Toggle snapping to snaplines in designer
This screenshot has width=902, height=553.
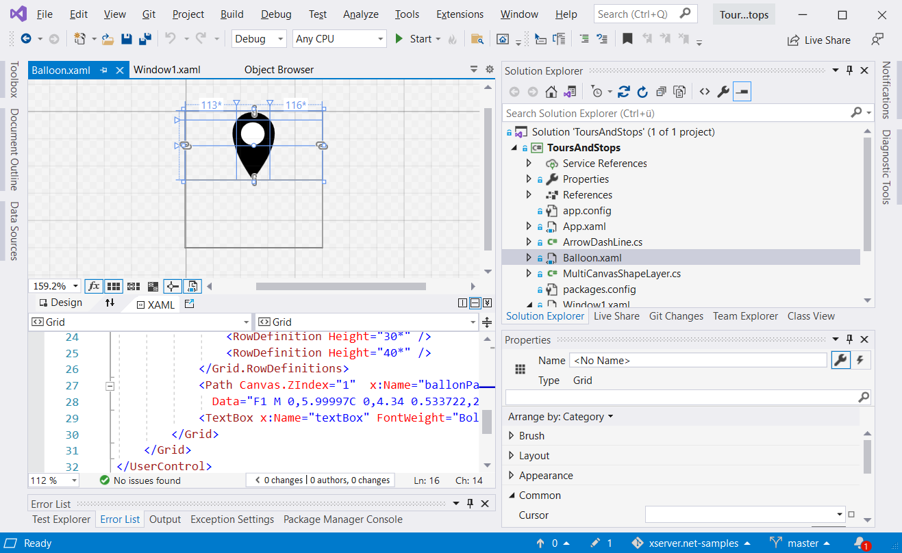pos(173,286)
